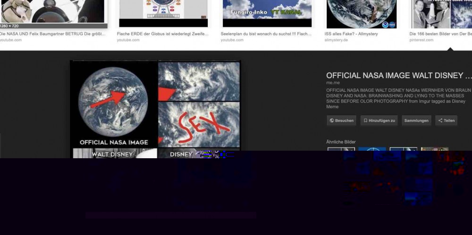Click youtube.com under Seelenplan result
This screenshot has height=235, width=472.
click(232, 40)
